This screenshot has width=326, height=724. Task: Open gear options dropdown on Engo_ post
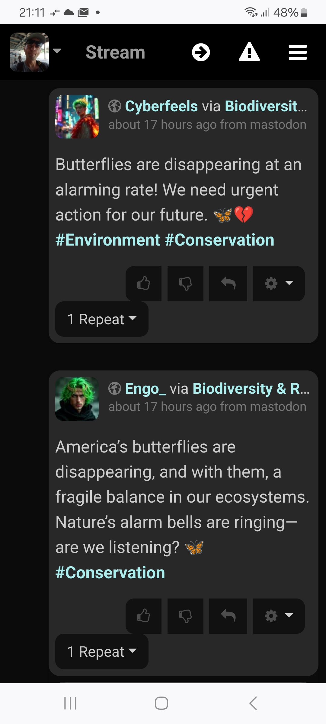(279, 616)
